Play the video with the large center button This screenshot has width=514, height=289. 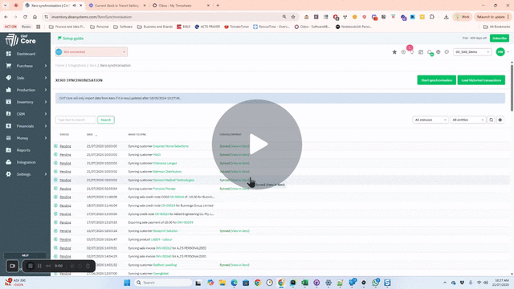point(257,144)
